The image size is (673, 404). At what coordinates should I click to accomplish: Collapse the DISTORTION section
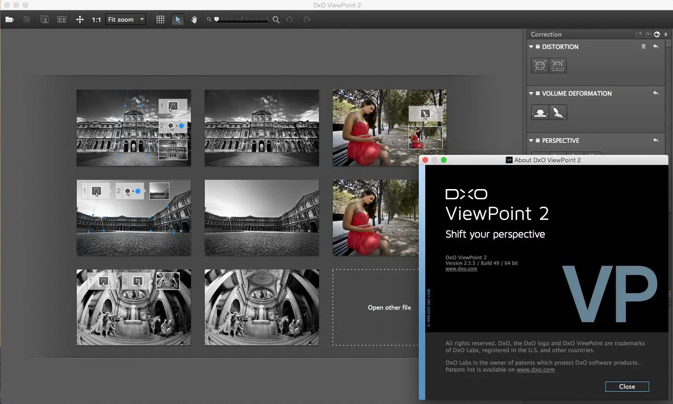point(531,47)
